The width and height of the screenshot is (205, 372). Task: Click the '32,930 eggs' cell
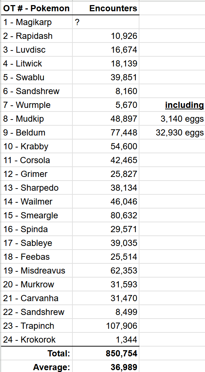[172, 132]
